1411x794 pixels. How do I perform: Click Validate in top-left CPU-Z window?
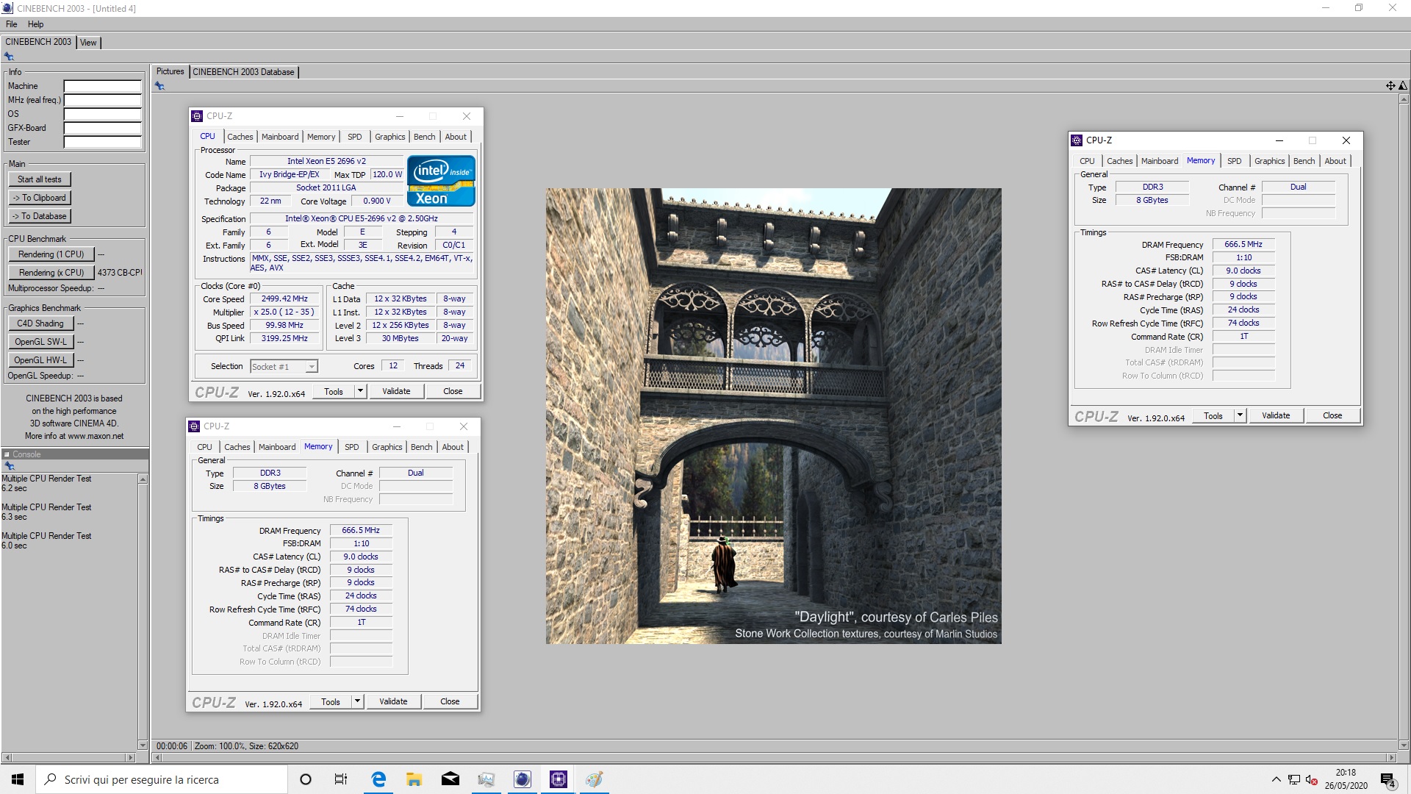tap(396, 391)
